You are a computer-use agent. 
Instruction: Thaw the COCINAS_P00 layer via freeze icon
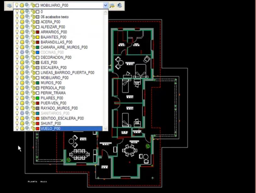22,52
